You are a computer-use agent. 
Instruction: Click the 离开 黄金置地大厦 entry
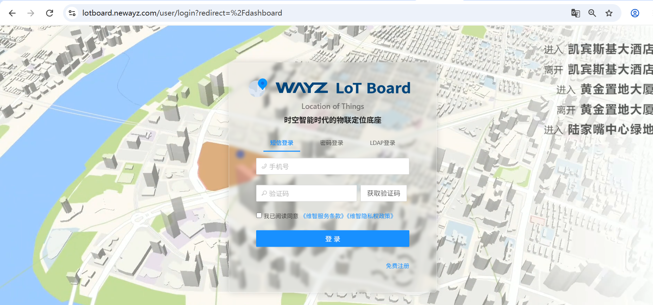(x=604, y=110)
